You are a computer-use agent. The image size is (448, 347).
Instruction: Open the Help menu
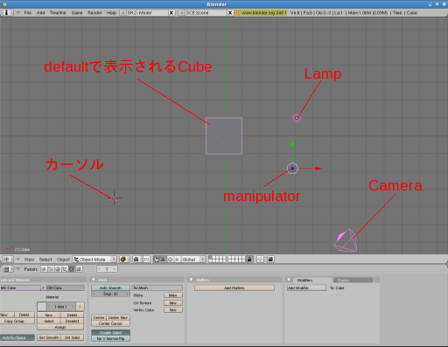click(111, 13)
